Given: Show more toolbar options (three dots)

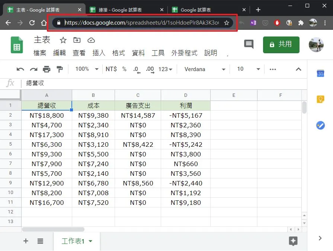Looking at the screenshot, I should click(x=273, y=69).
